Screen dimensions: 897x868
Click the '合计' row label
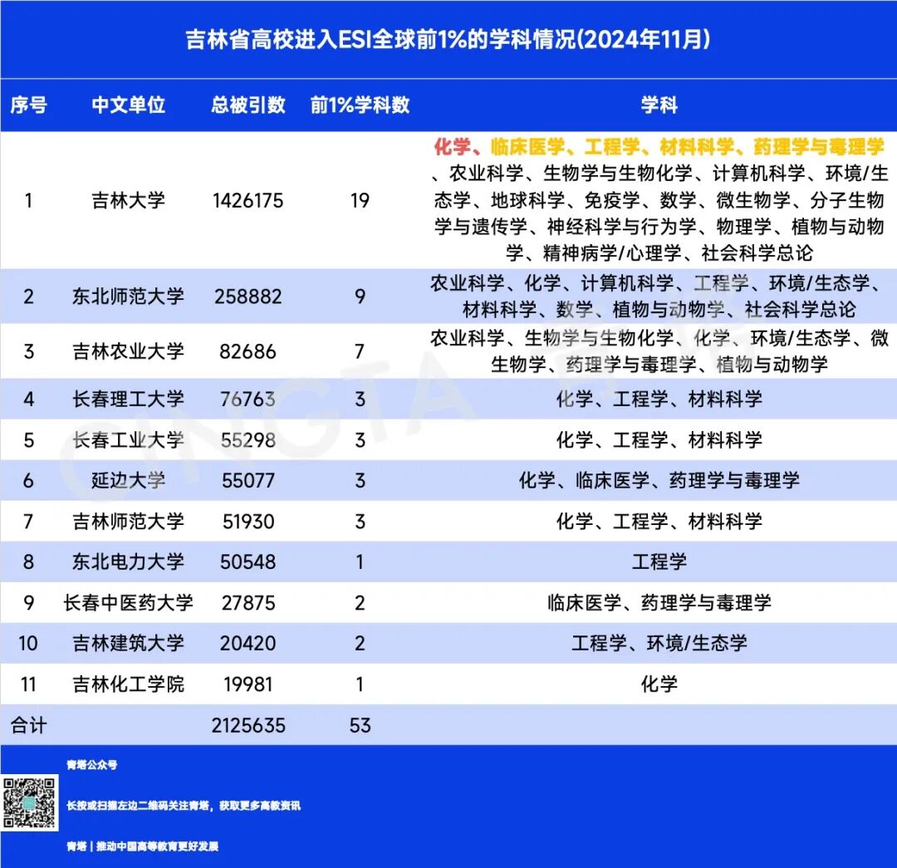tap(28, 725)
